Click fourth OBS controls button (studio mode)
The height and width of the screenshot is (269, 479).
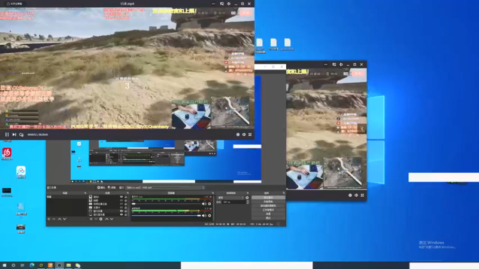pyautogui.click(x=268, y=210)
